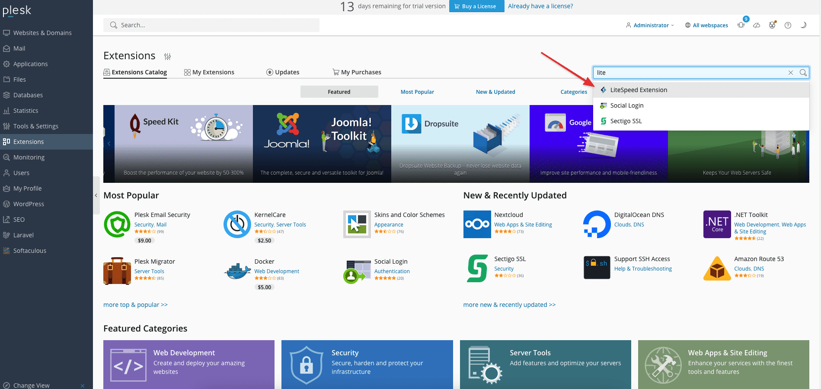The width and height of the screenshot is (821, 389).
Task: Clear the extension search with X icon
Action: click(x=791, y=73)
